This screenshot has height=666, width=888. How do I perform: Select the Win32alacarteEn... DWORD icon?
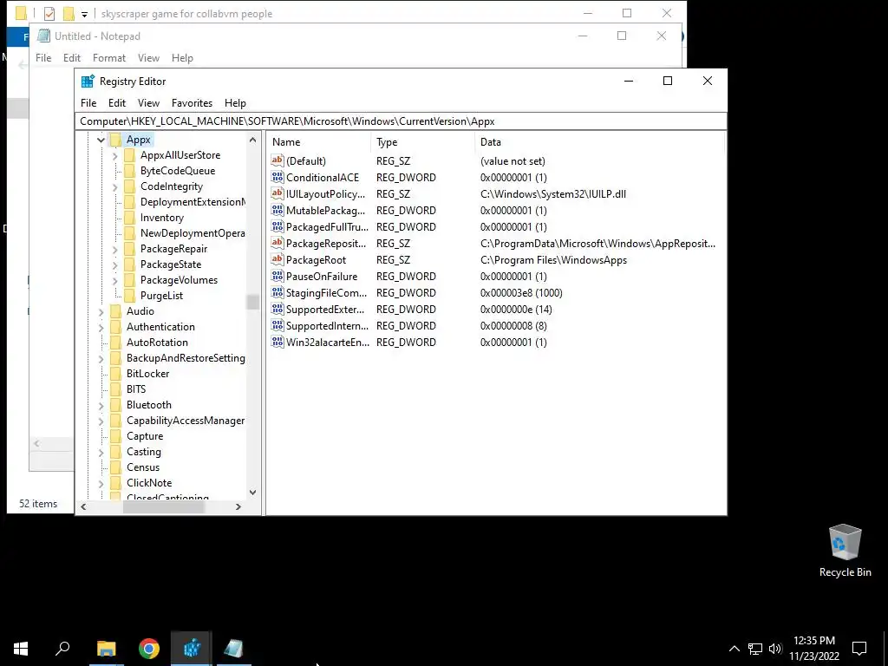[277, 342]
